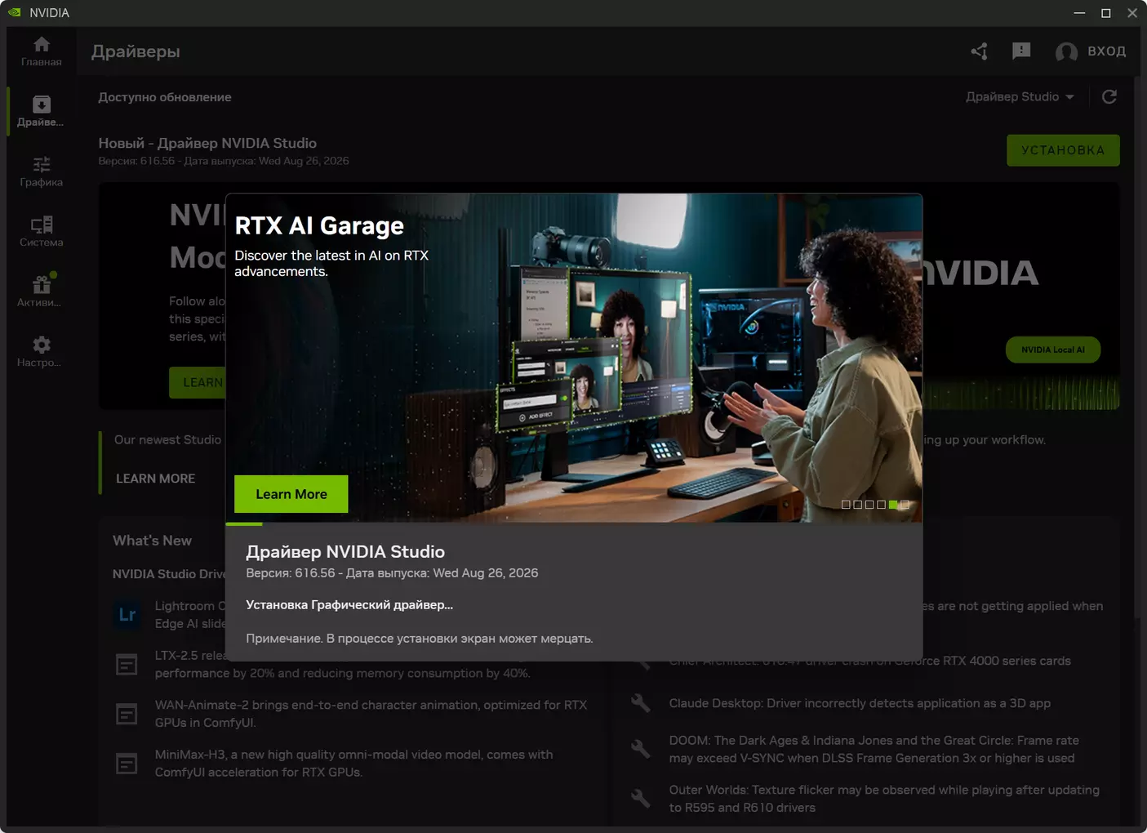Click the 'DOOM: The Dark Ages' issue text
The width and height of the screenshot is (1147, 833).
pyautogui.click(x=874, y=749)
